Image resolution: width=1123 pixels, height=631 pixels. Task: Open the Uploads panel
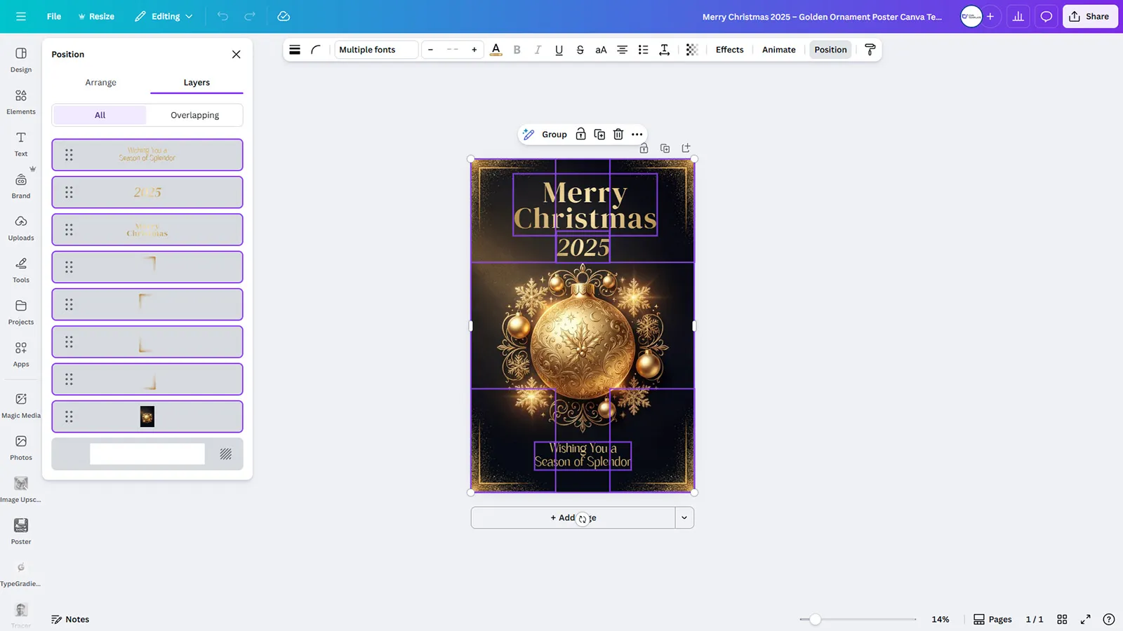[x=20, y=226]
